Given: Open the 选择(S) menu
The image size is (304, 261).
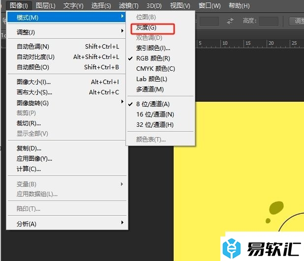Looking at the screenshot, I should (x=101, y=5).
